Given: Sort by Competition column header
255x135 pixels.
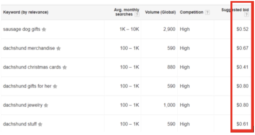Looking at the screenshot, I should coord(192,13).
